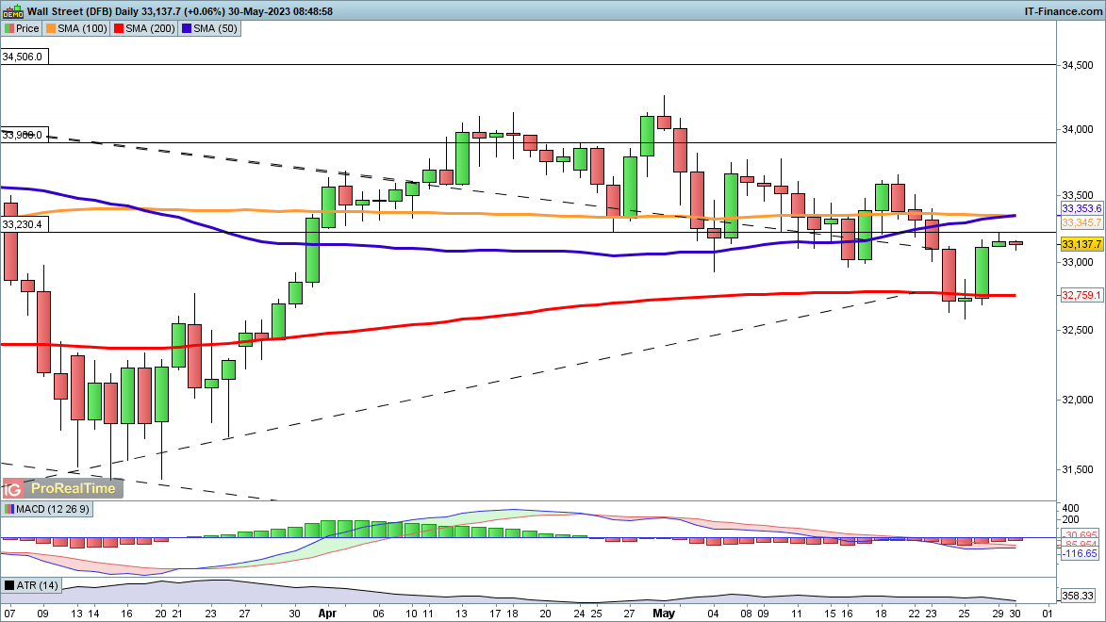Click the 33,345.7 SMA 100 value tag
Viewport: 1106px width, 622px height.
(1082, 222)
